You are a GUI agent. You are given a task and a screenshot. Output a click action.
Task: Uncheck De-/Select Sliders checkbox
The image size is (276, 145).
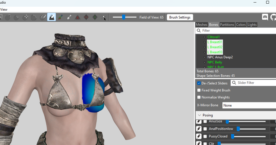click(199, 83)
